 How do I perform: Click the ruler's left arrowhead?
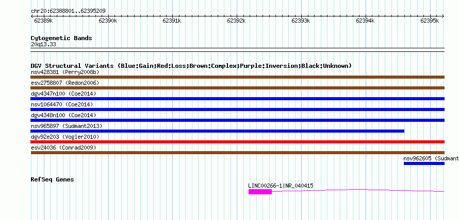click(x=32, y=16)
